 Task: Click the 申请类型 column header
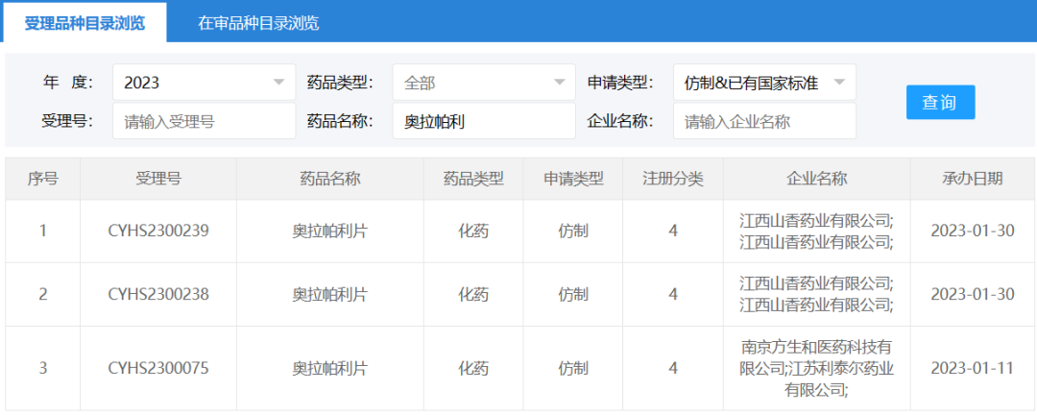[x=572, y=179]
